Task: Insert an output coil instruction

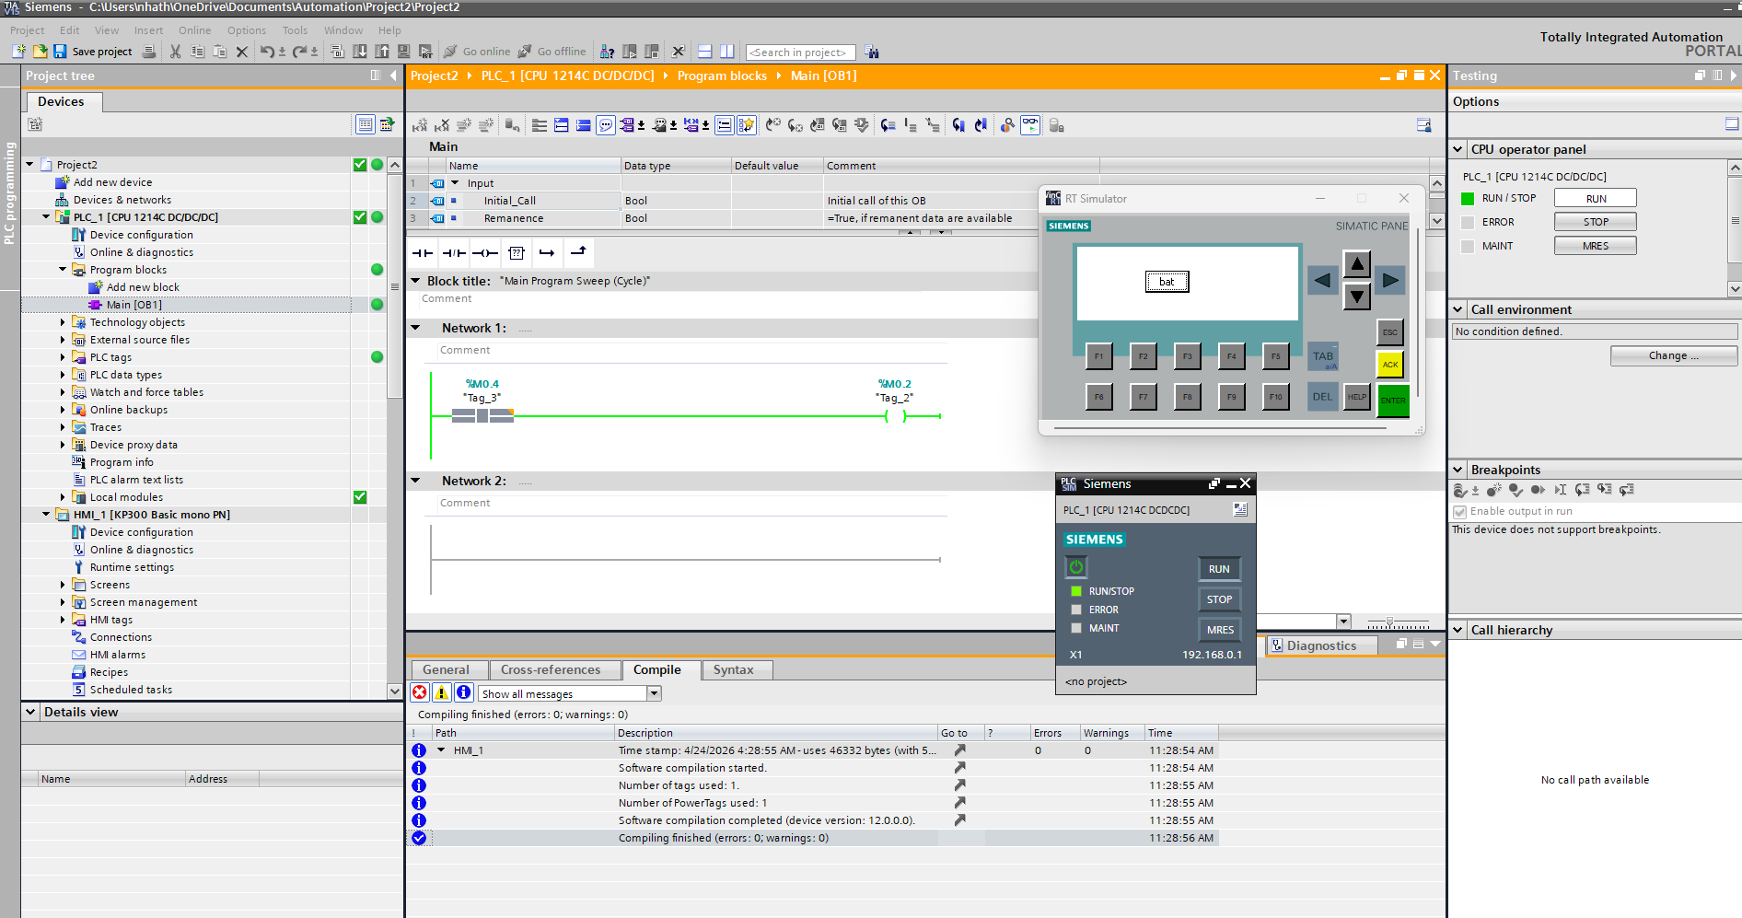Action: [x=485, y=252]
